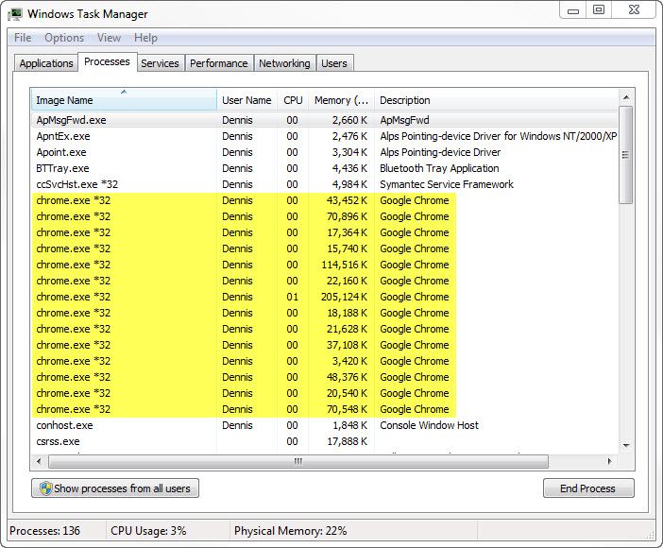This screenshot has width=663, height=548.
Task: Click the 20,540 K memory value
Action: pyautogui.click(x=347, y=393)
